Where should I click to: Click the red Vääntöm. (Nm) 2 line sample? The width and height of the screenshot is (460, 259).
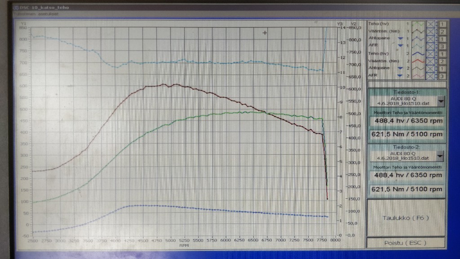point(419,61)
